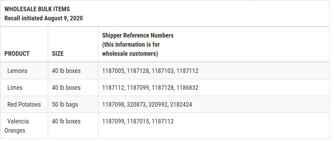Image resolution: width=334 pixels, height=141 pixels.
Task: Click the WHOLESALE BULK ITEMS heading
Action: 37,9
